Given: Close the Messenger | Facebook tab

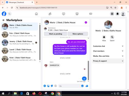Looking at the screenshot, I should 32,2.
